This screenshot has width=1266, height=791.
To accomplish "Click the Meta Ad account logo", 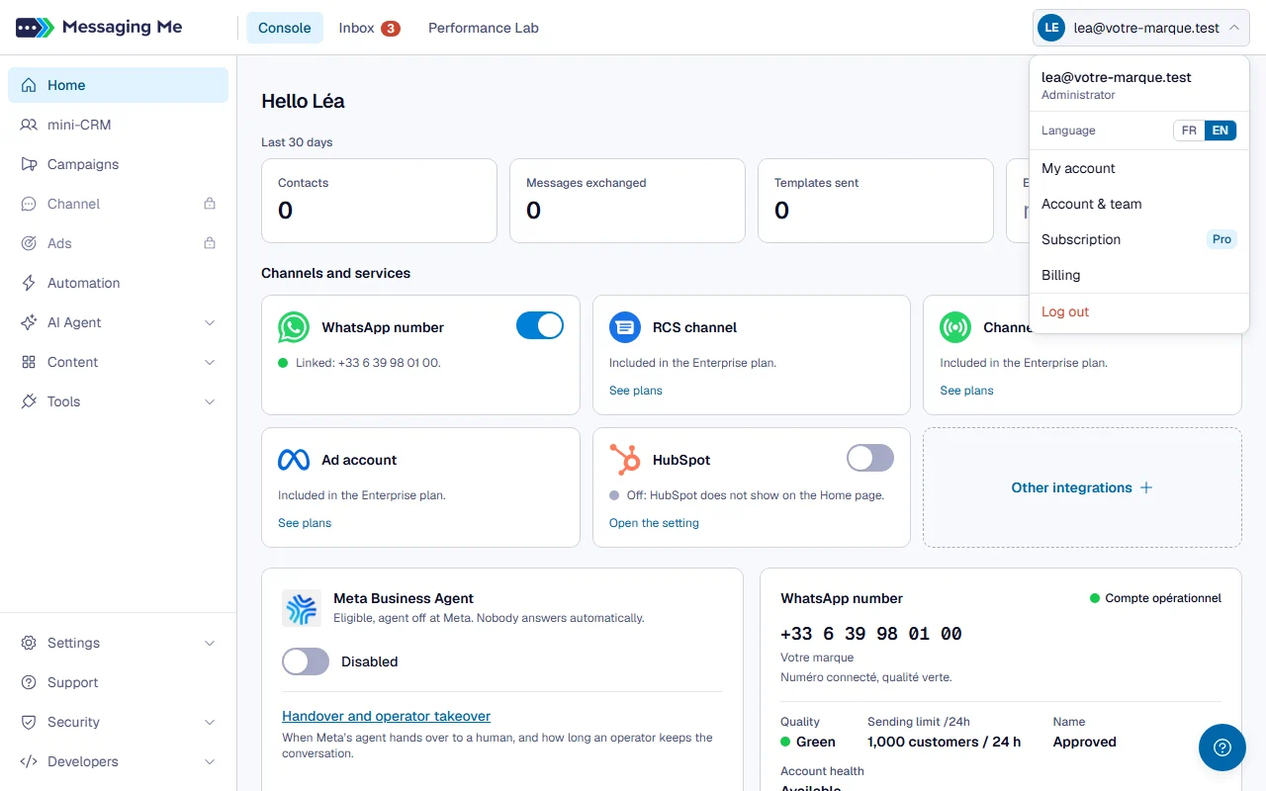I will (x=294, y=460).
